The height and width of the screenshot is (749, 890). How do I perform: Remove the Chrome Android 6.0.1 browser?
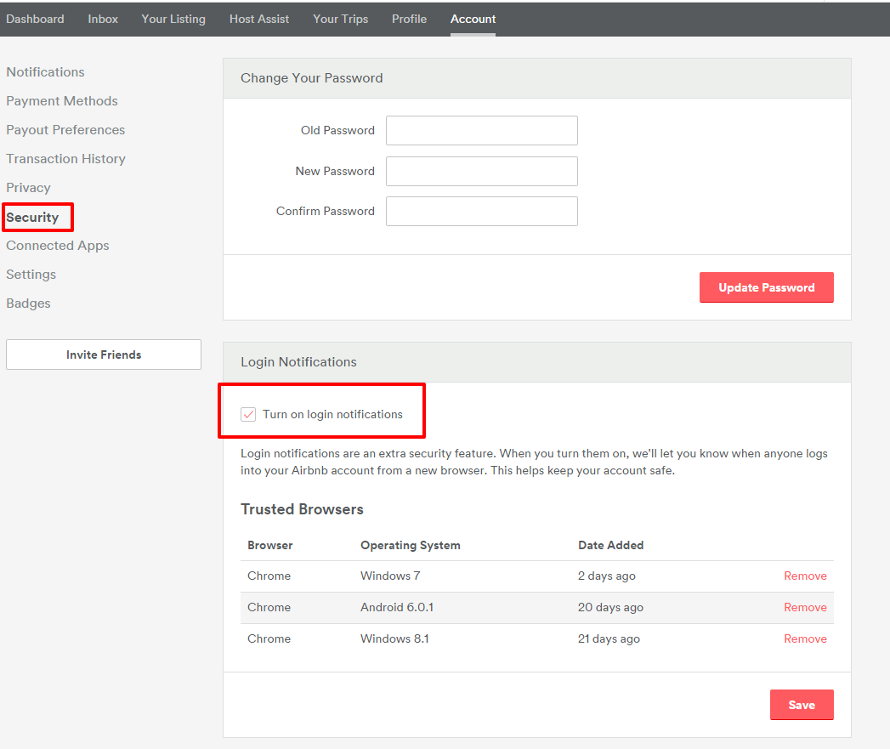click(804, 607)
